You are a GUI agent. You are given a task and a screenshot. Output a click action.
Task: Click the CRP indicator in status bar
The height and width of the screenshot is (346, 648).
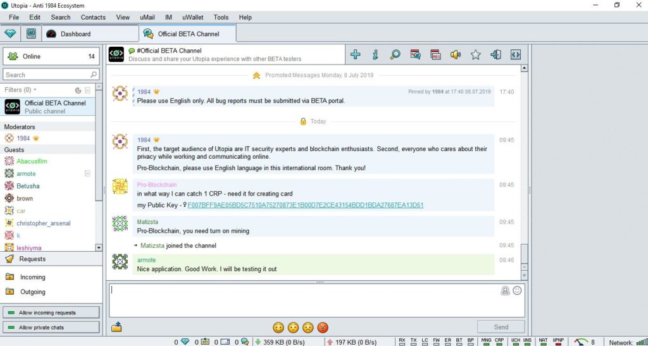tap(499, 342)
